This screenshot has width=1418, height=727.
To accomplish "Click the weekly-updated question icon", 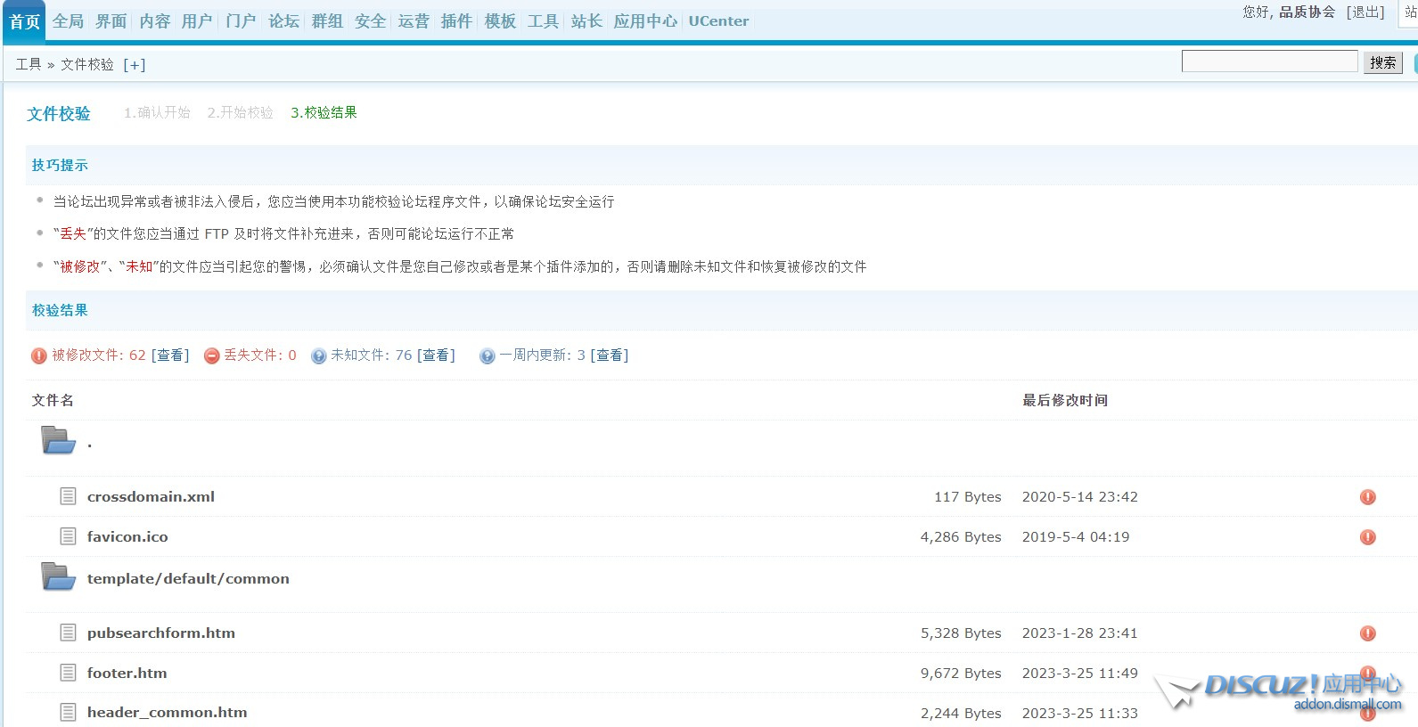I will pyautogui.click(x=488, y=356).
